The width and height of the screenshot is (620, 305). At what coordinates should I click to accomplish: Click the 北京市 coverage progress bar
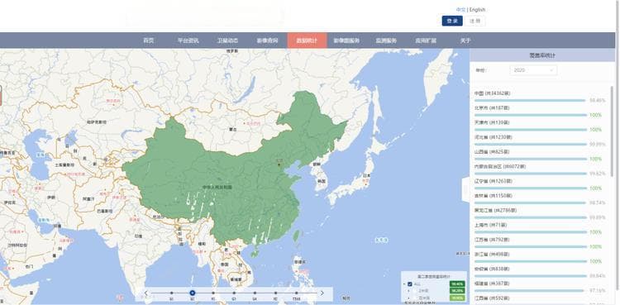pyautogui.click(x=530, y=115)
